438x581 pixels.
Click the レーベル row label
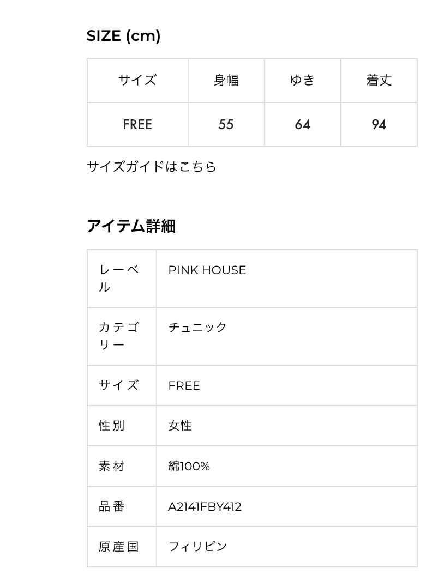point(119,278)
